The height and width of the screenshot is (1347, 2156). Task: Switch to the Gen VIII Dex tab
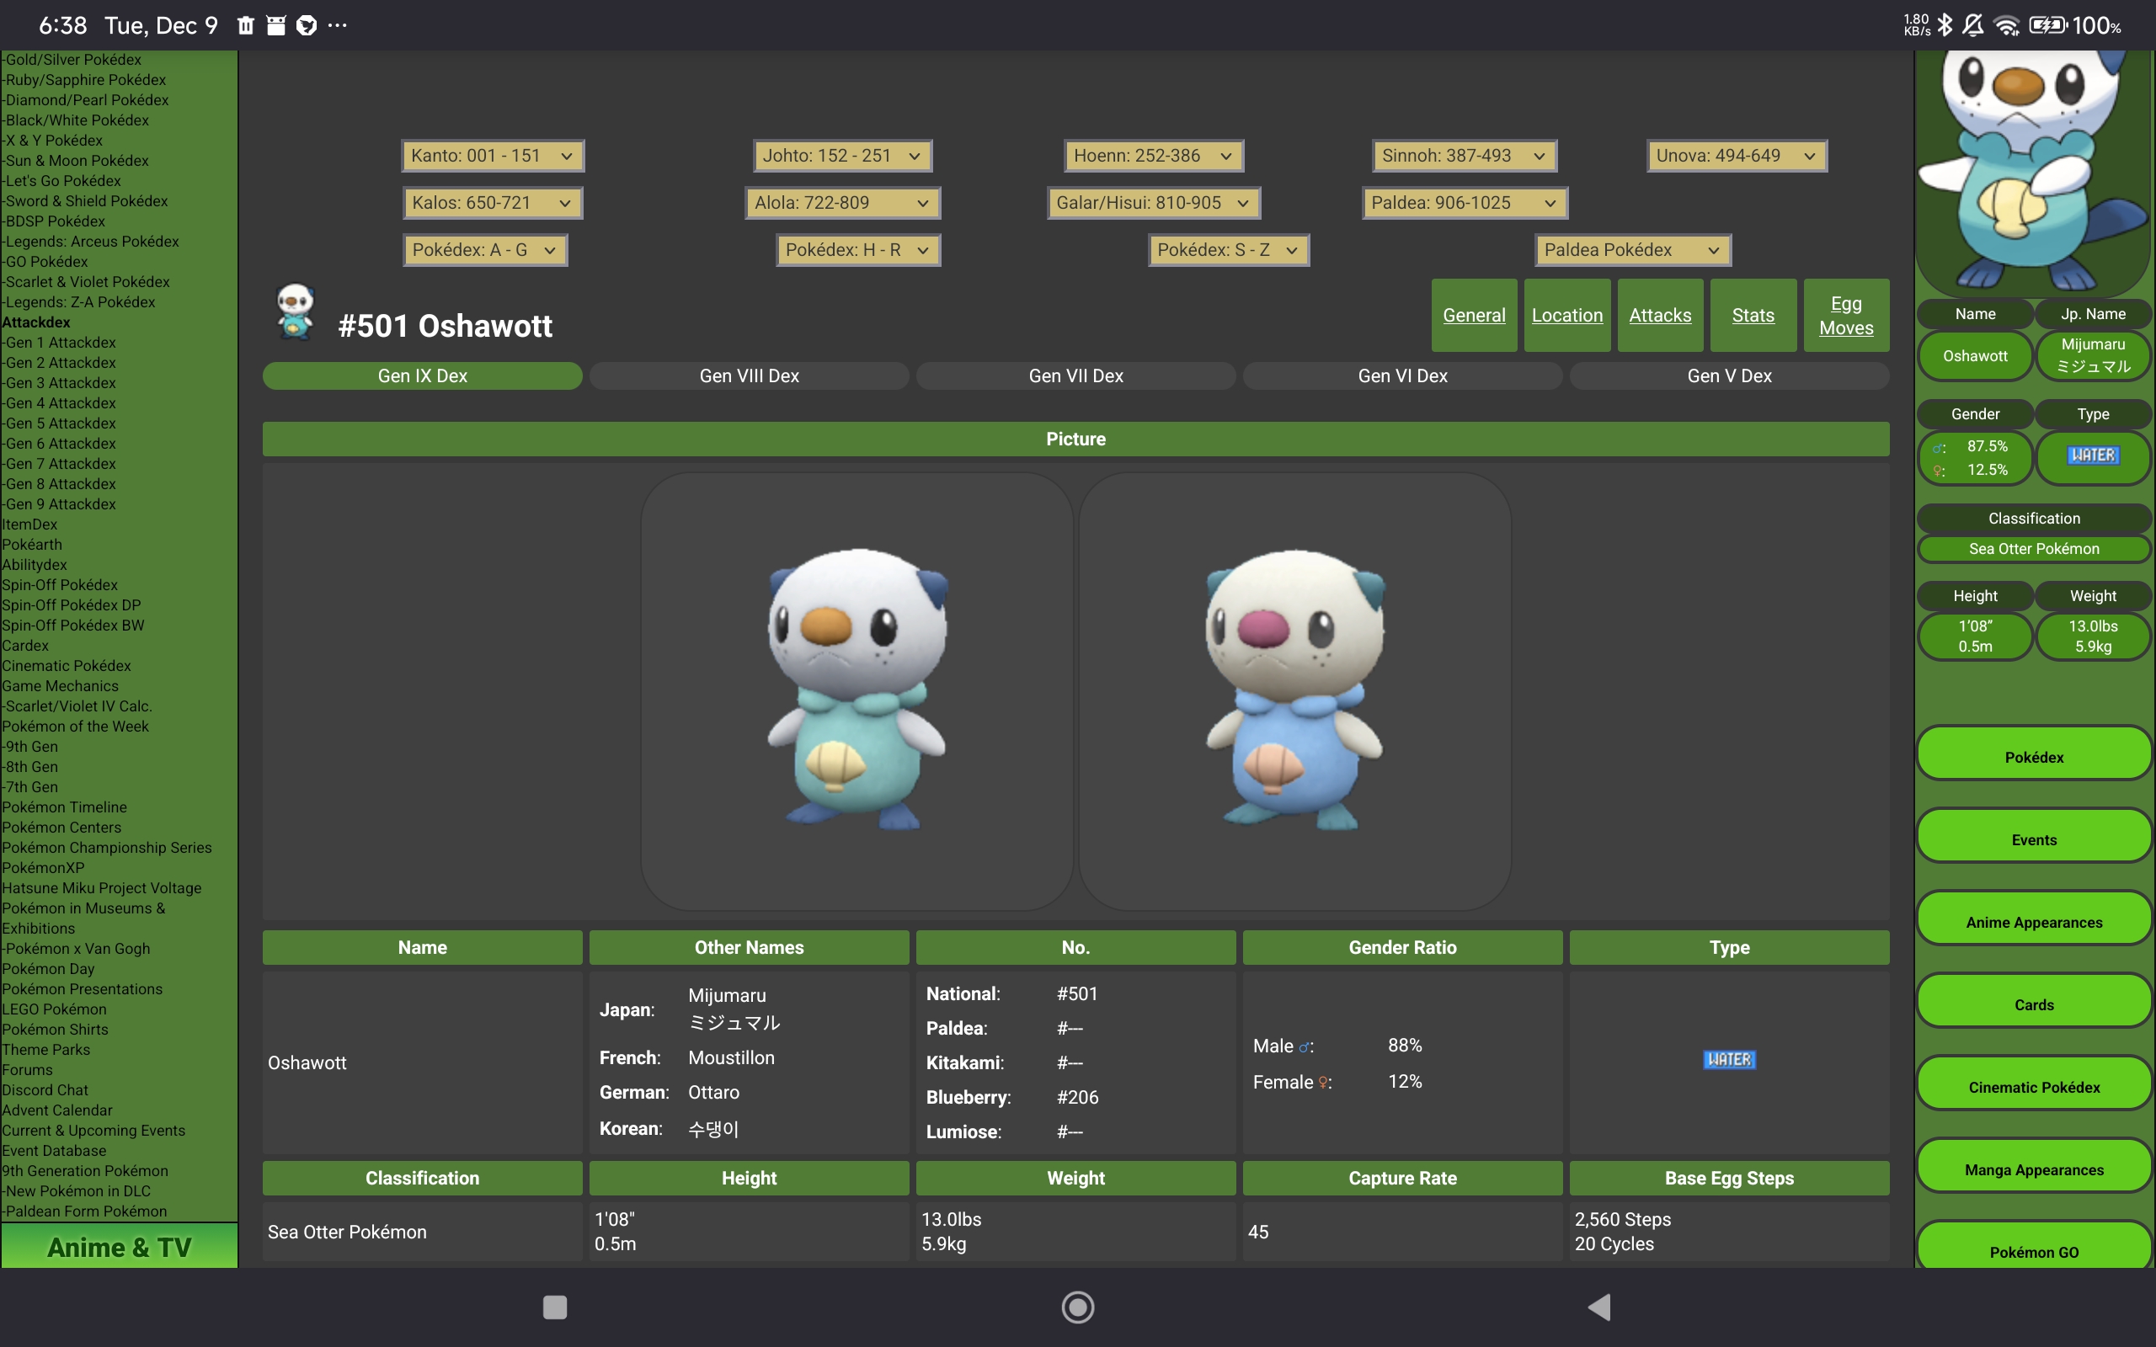[749, 376]
